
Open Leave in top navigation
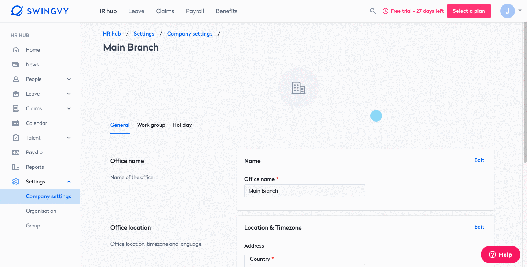pos(136,11)
